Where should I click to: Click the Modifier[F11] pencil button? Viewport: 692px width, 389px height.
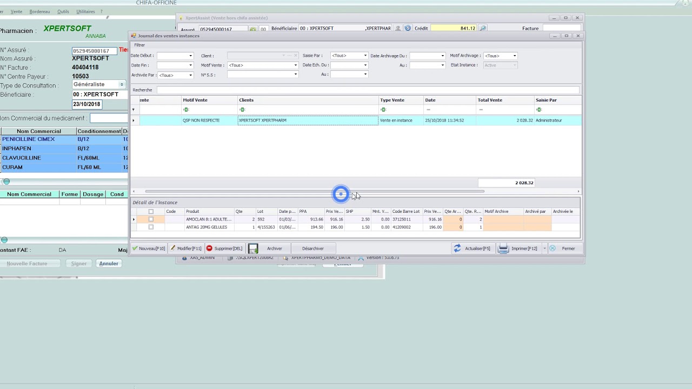click(x=185, y=249)
